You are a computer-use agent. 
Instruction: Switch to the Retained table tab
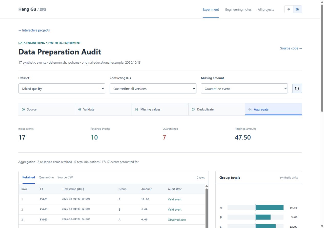29,177
